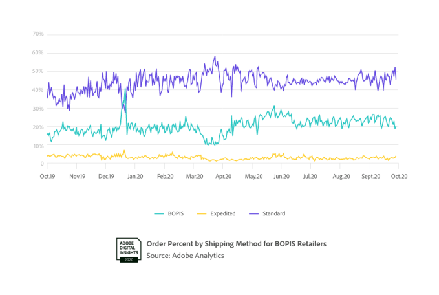Click the purple Standard legend line swatch
Viewport: 439px width, 295px height.
[254, 213]
